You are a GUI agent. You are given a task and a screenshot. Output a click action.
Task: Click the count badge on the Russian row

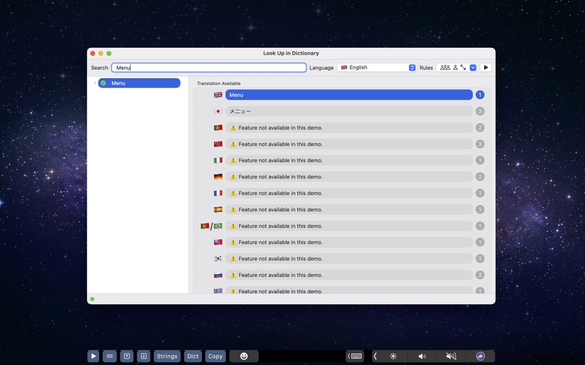pos(480,275)
